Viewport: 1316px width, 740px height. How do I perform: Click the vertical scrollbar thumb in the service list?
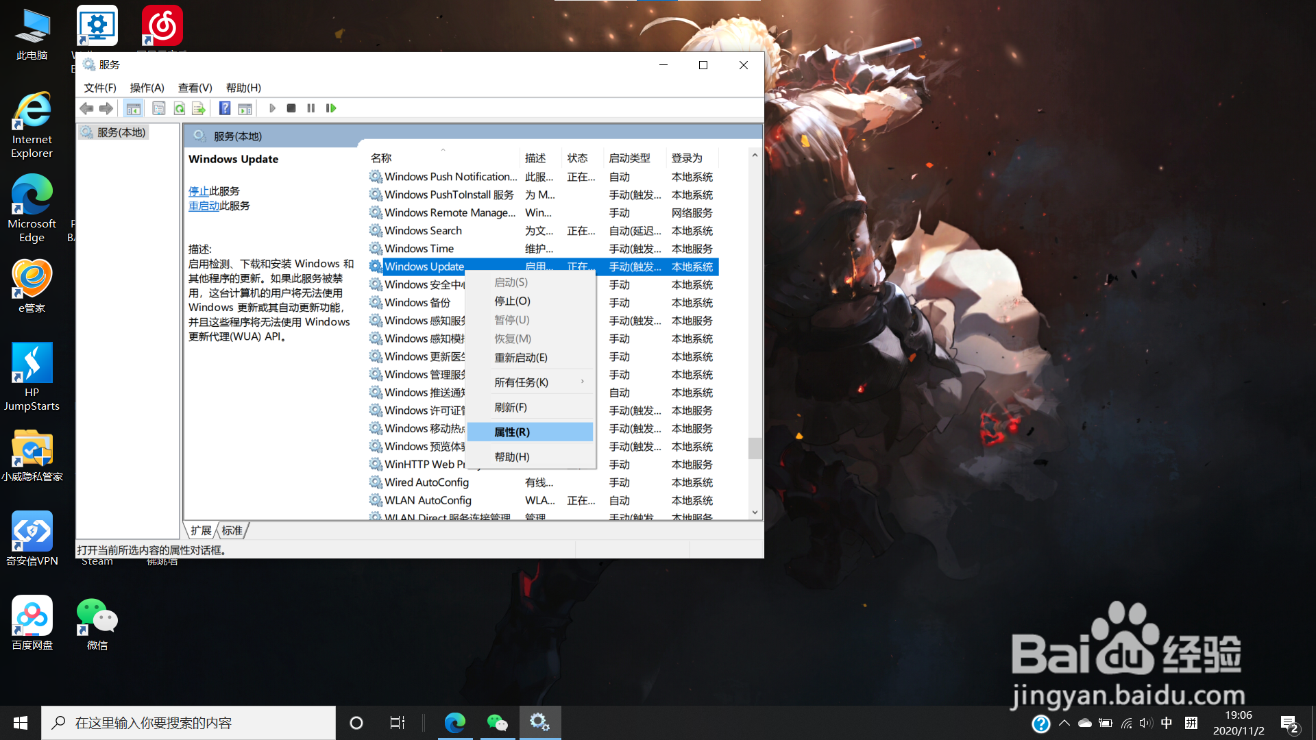[755, 449]
